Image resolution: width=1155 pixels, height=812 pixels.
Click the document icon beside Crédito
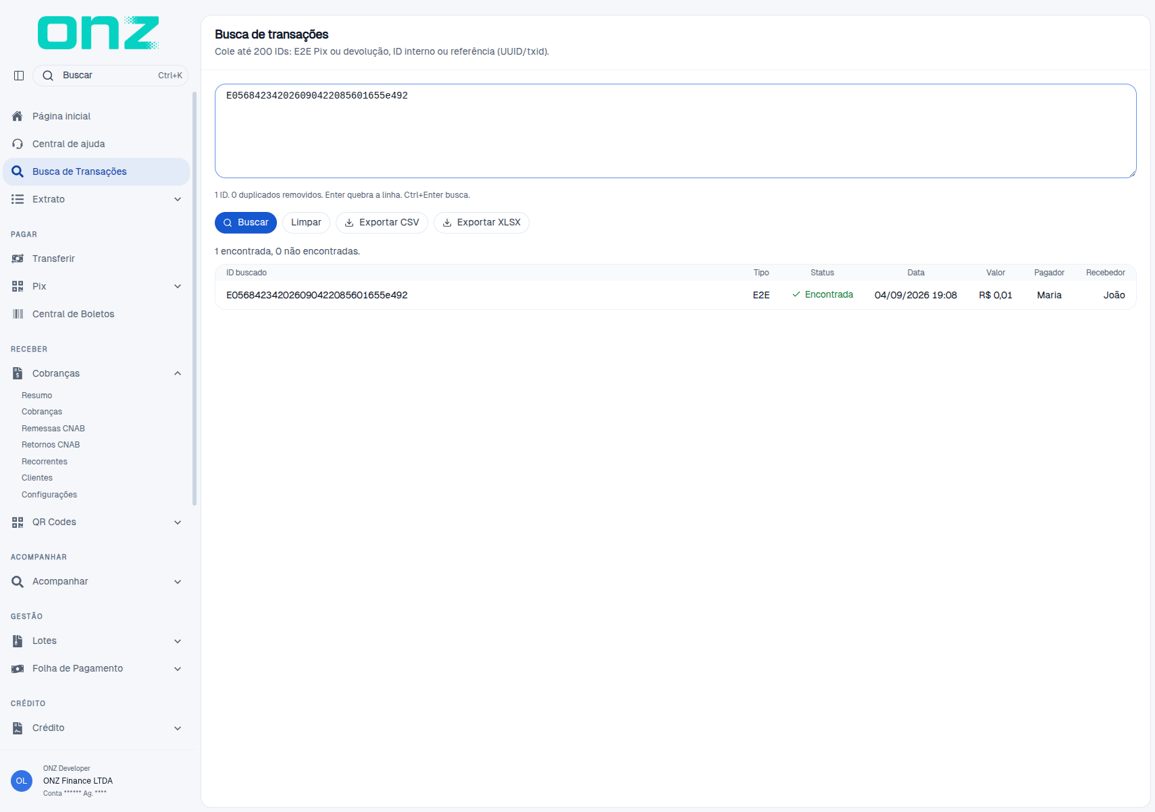pos(18,728)
